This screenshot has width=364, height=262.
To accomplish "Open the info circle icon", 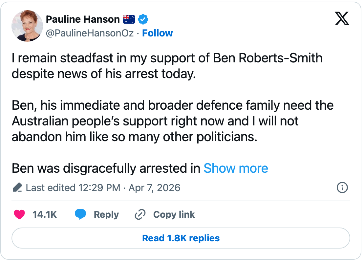I will point(342,188).
